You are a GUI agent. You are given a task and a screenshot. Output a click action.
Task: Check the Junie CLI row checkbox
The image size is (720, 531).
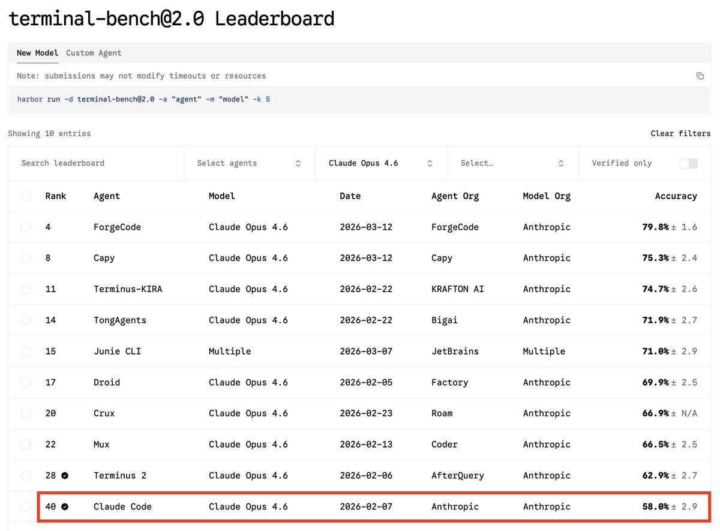coord(26,351)
